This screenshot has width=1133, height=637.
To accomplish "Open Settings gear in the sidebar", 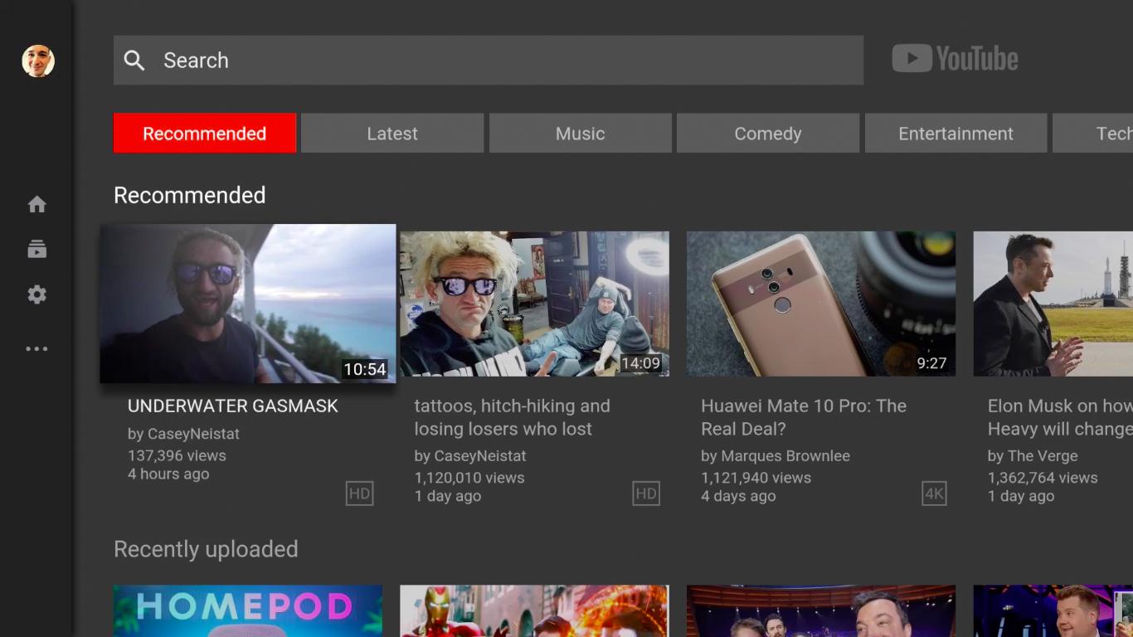I will (36, 294).
